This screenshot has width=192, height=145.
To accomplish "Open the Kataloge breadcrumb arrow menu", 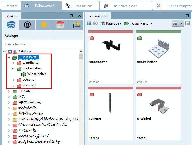I will pyautogui.click(x=120, y=23).
